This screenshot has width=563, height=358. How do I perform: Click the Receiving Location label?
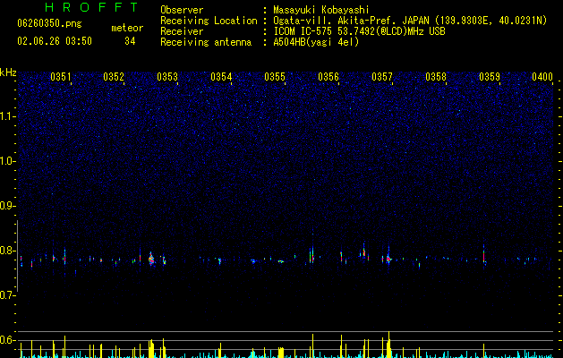tap(209, 21)
